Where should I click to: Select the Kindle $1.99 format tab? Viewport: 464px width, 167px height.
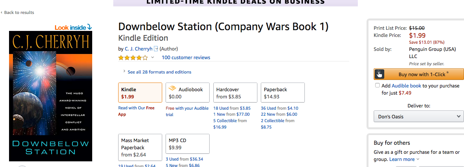[x=140, y=93]
